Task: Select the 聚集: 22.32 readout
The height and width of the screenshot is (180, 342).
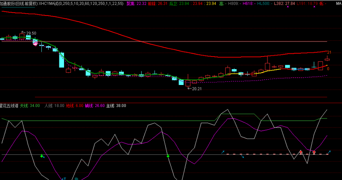Action: coord(136,4)
